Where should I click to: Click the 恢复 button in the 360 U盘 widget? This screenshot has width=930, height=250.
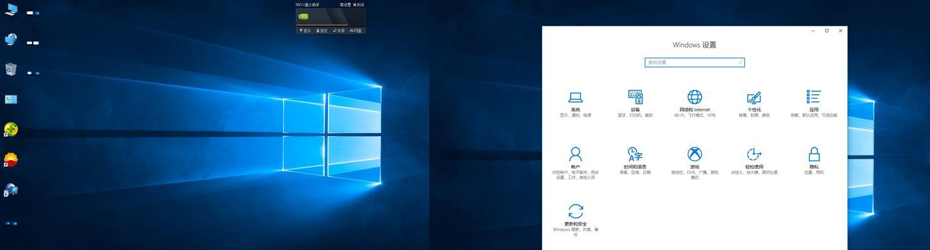339,31
